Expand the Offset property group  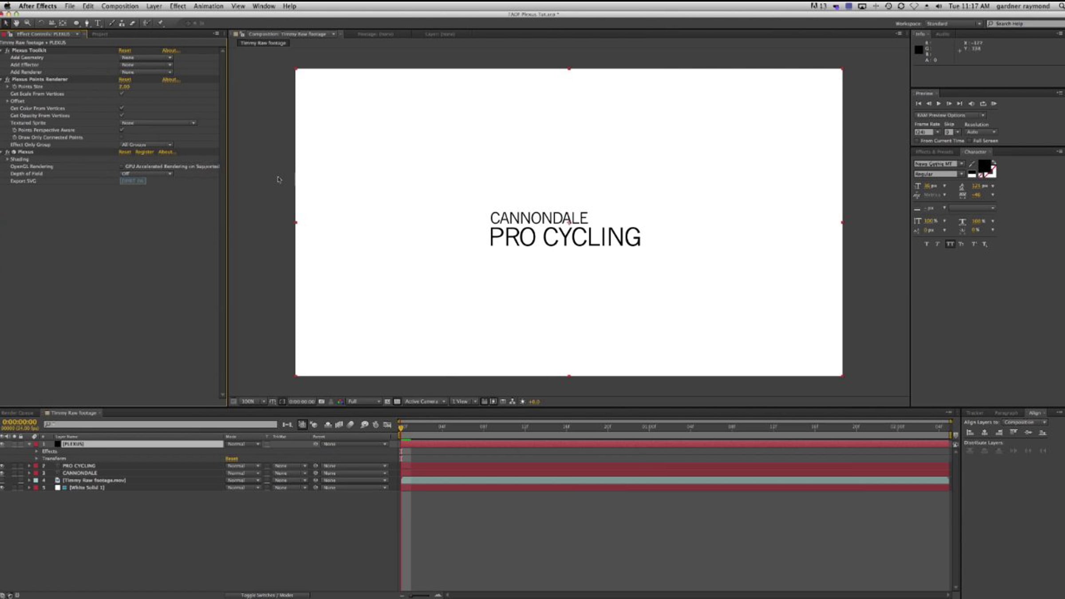tap(7, 101)
